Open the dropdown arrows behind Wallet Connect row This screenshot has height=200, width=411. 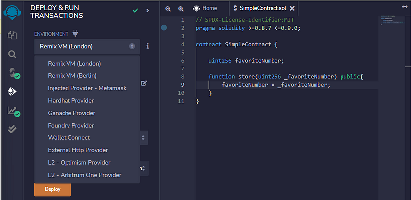click(x=143, y=137)
